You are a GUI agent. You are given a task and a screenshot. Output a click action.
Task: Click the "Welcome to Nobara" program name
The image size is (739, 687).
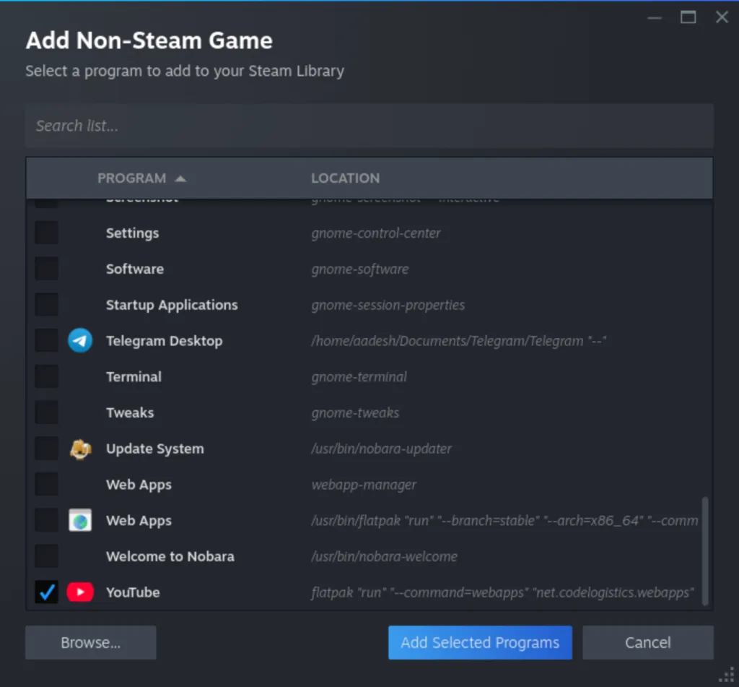[x=170, y=556]
